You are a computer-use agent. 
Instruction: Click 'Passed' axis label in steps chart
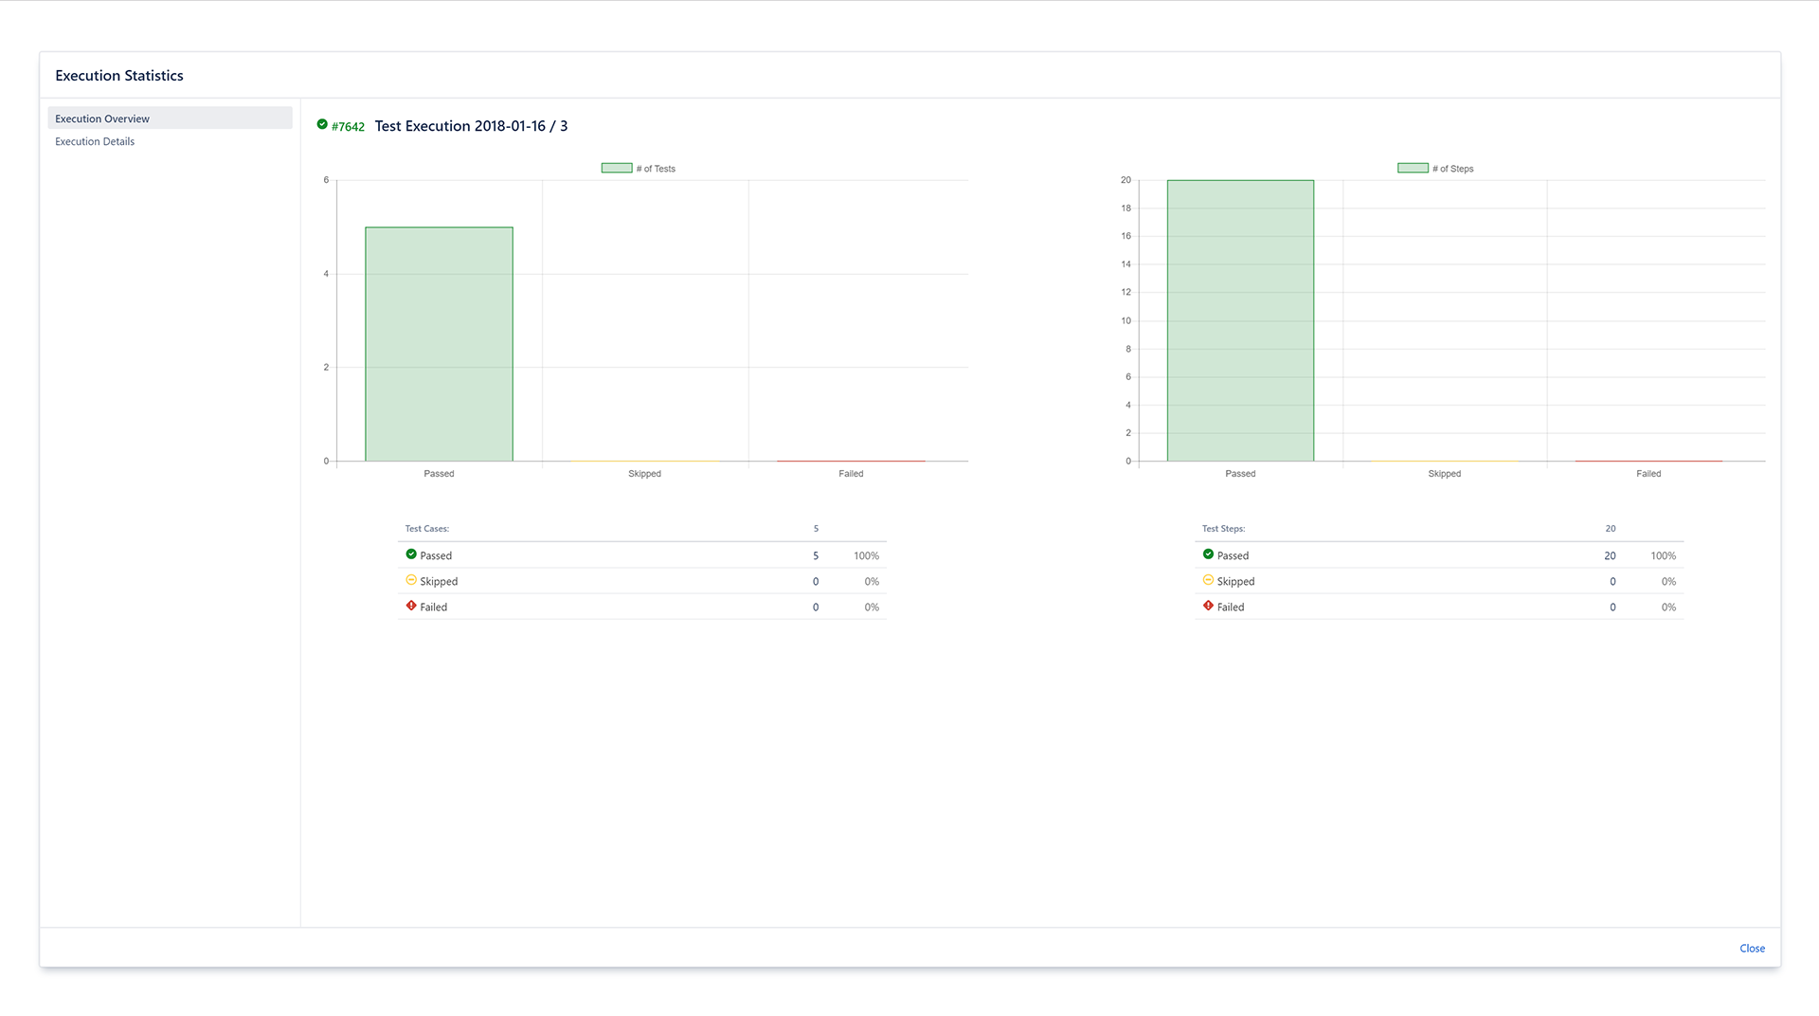pyautogui.click(x=1240, y=474)
